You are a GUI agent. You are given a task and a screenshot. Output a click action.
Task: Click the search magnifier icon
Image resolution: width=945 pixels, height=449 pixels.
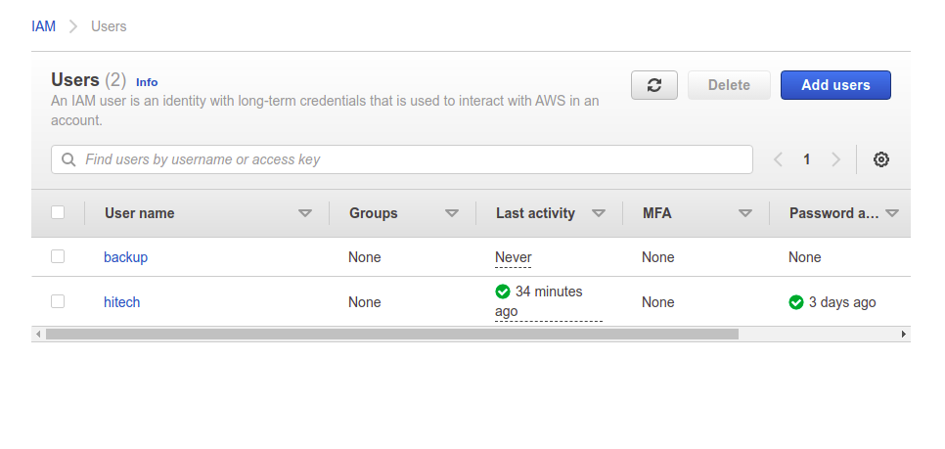click(x=69, y=159)
